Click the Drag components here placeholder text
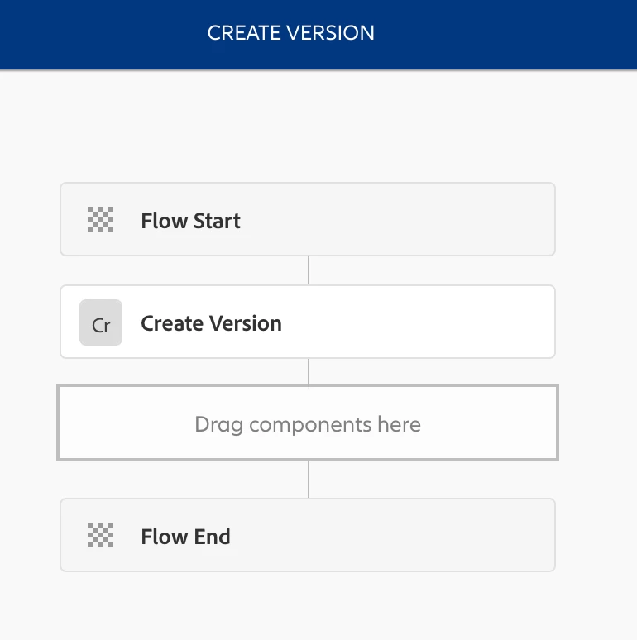 (308, 424)
